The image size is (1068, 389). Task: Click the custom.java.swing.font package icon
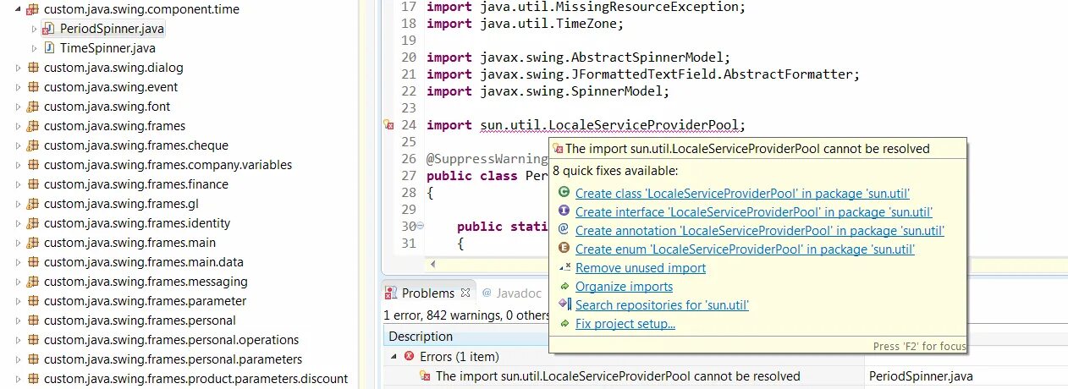click(33, 107)
